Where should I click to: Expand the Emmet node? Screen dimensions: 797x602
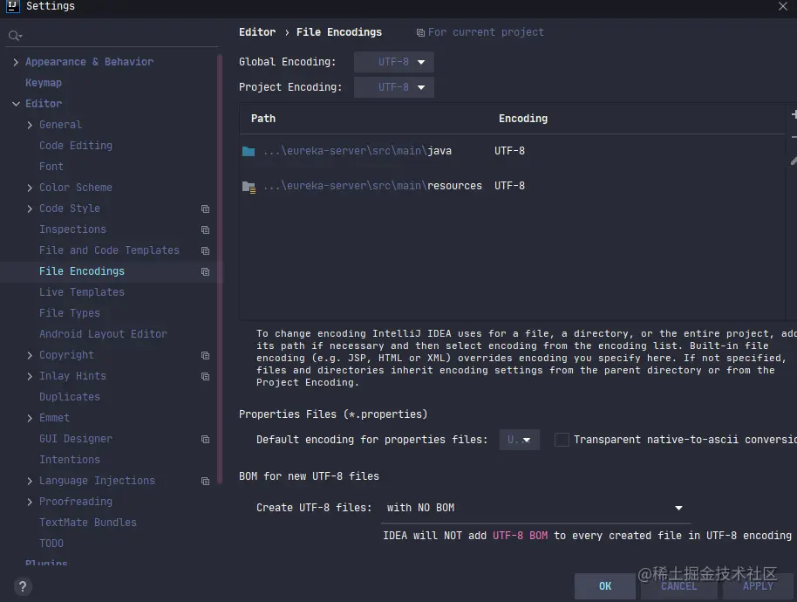pos(30,418)
